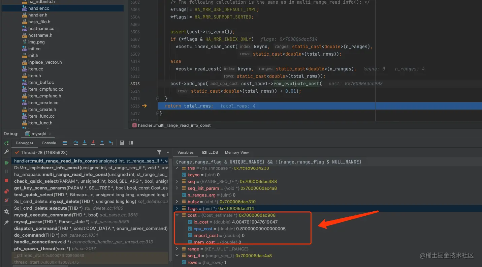The width and height of the screenshot is (482, 267).
Task: Open View Breakpoints icon
Action: (x=6, y=191)
